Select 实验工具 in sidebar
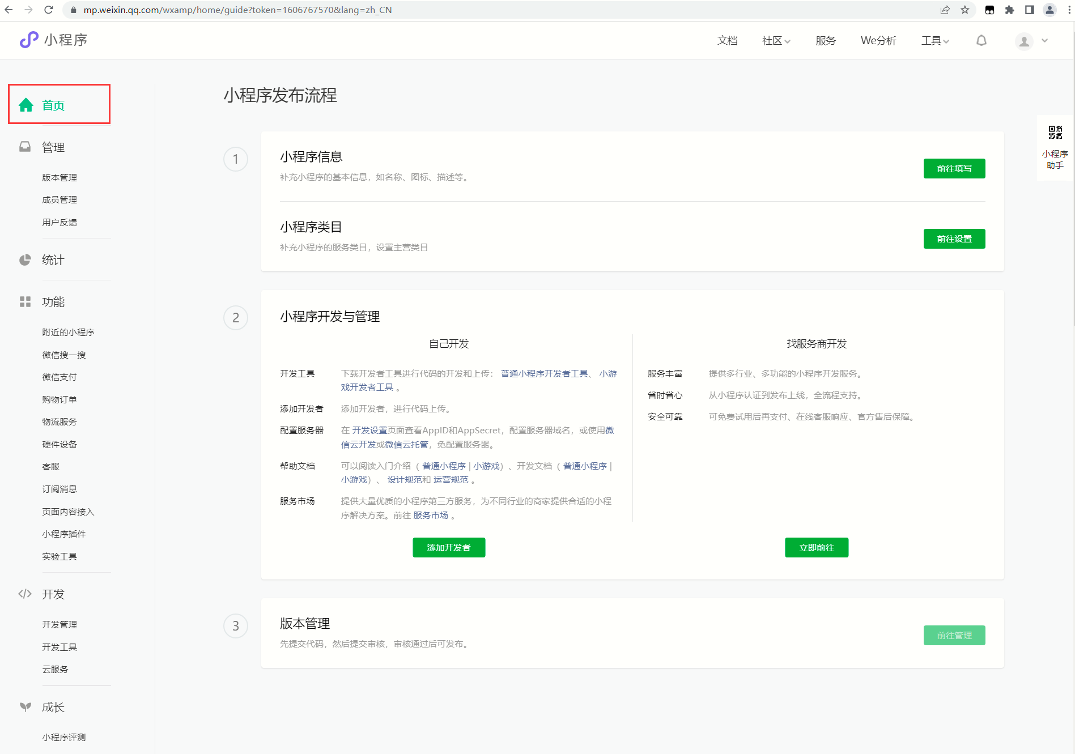Screen dimensions: 1075x754 coord(60,556)
